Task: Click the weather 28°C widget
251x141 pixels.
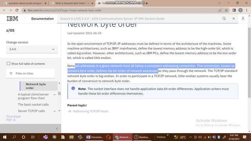Action: click(180, 137)
